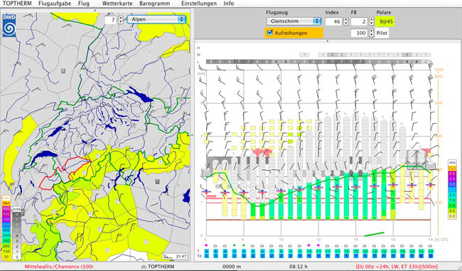Click the 3.0 m/s swatch in climb legend

(x=452, y=184)
